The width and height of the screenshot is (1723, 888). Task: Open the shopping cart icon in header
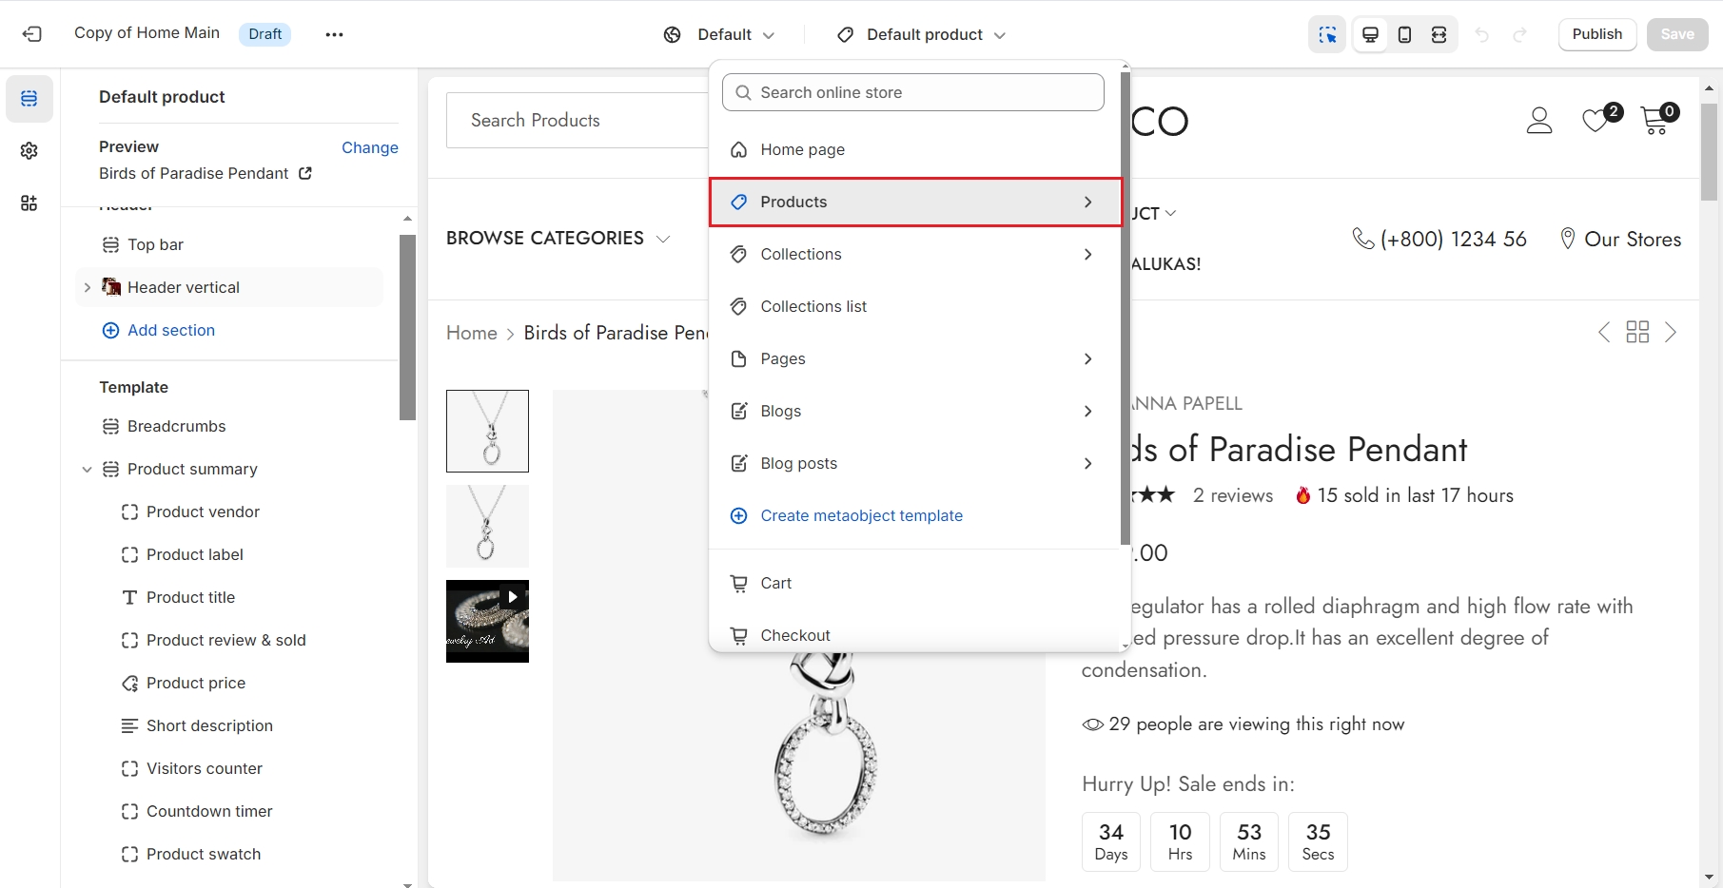pos(1655,121)
